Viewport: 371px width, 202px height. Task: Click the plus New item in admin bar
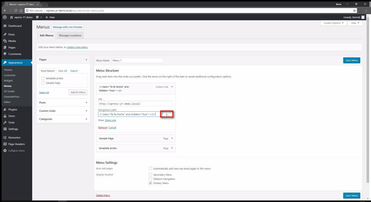point(50,17)
